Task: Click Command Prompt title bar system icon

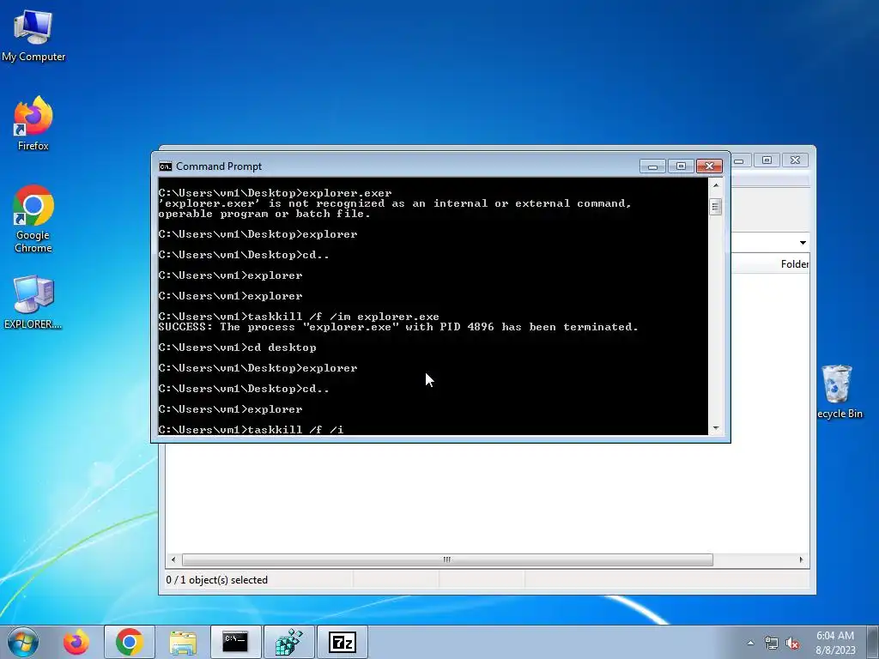Action: coord(166,166)
